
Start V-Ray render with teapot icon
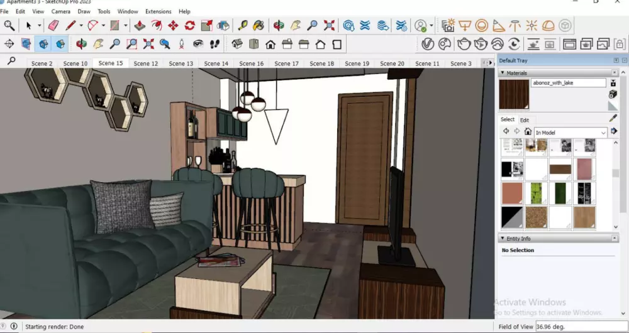click(x=464, y=44)
